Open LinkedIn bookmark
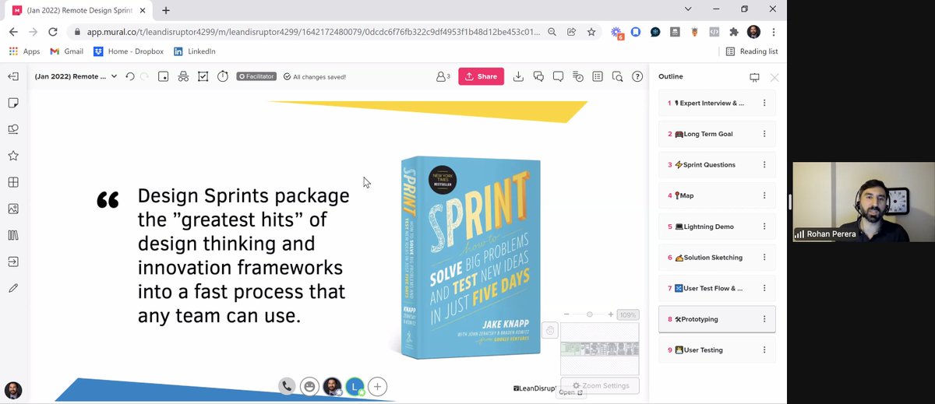 click(194, 51)
